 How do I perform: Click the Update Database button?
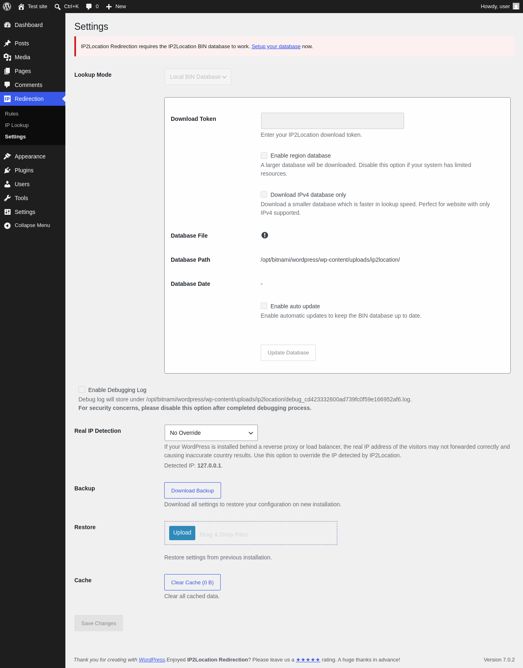pos(288,353)
